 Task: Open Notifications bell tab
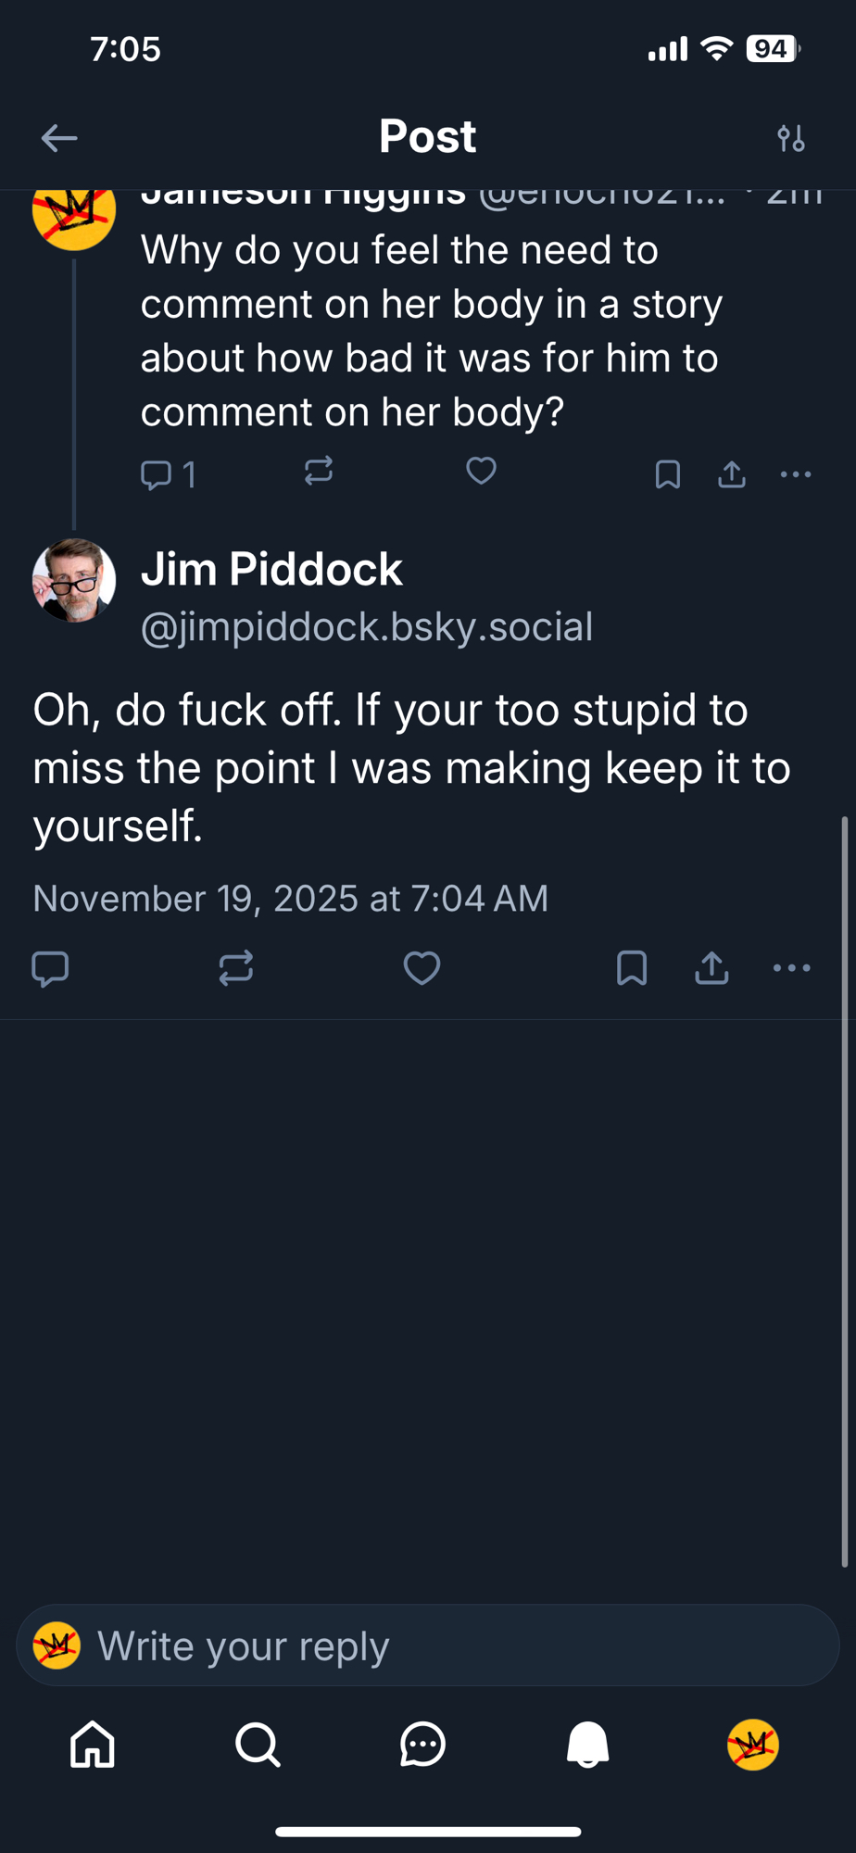coord(587,1746)
